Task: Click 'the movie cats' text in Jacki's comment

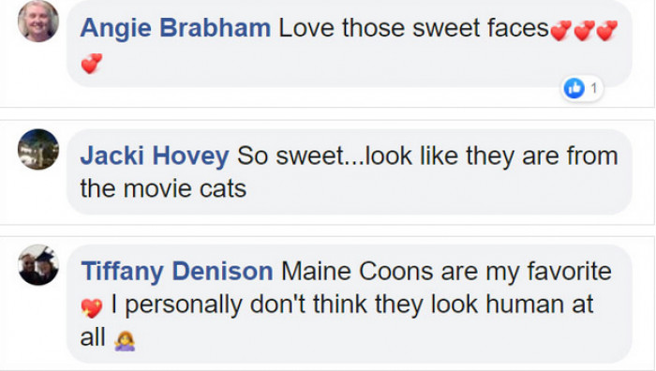Action: (163, 188)
